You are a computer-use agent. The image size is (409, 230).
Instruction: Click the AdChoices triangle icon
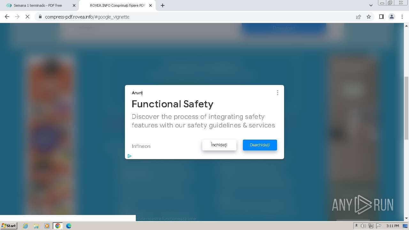point(129,156)
